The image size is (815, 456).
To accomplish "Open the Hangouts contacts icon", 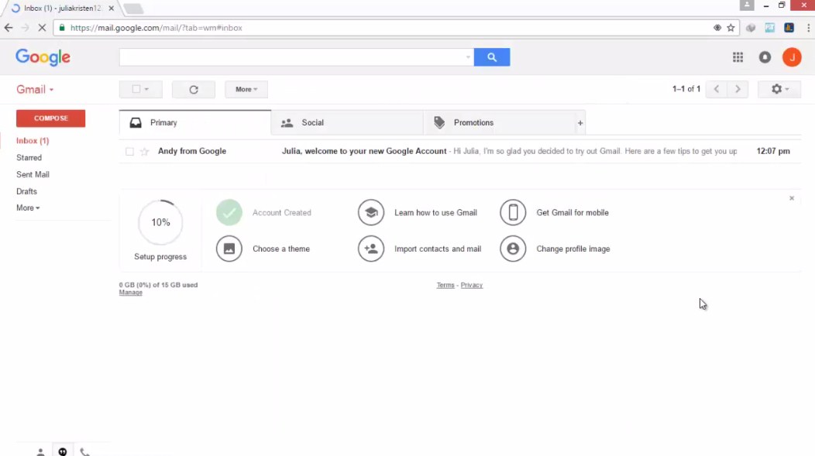I will [40, 452].
